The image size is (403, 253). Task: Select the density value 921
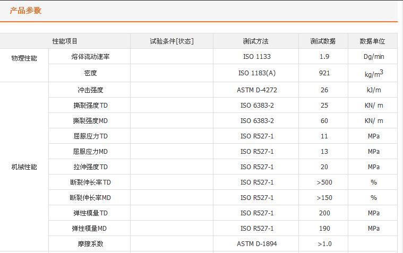pos(324,73)
